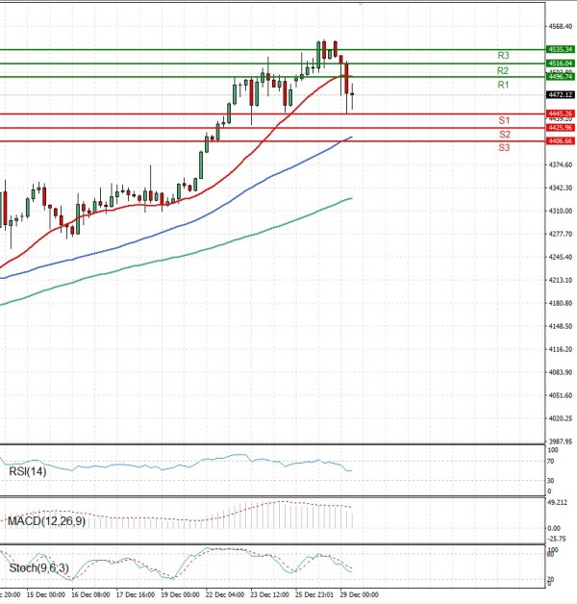Click the 4568.40 price axis label
Screen dimensions: 577x604
(560, 27)
